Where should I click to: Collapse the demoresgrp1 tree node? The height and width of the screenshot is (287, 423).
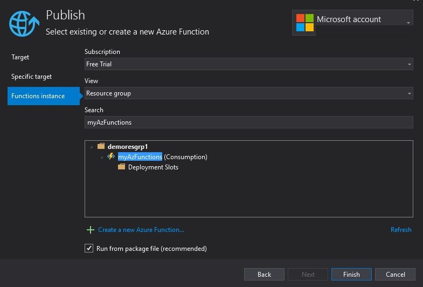click(x=92, y=147)
